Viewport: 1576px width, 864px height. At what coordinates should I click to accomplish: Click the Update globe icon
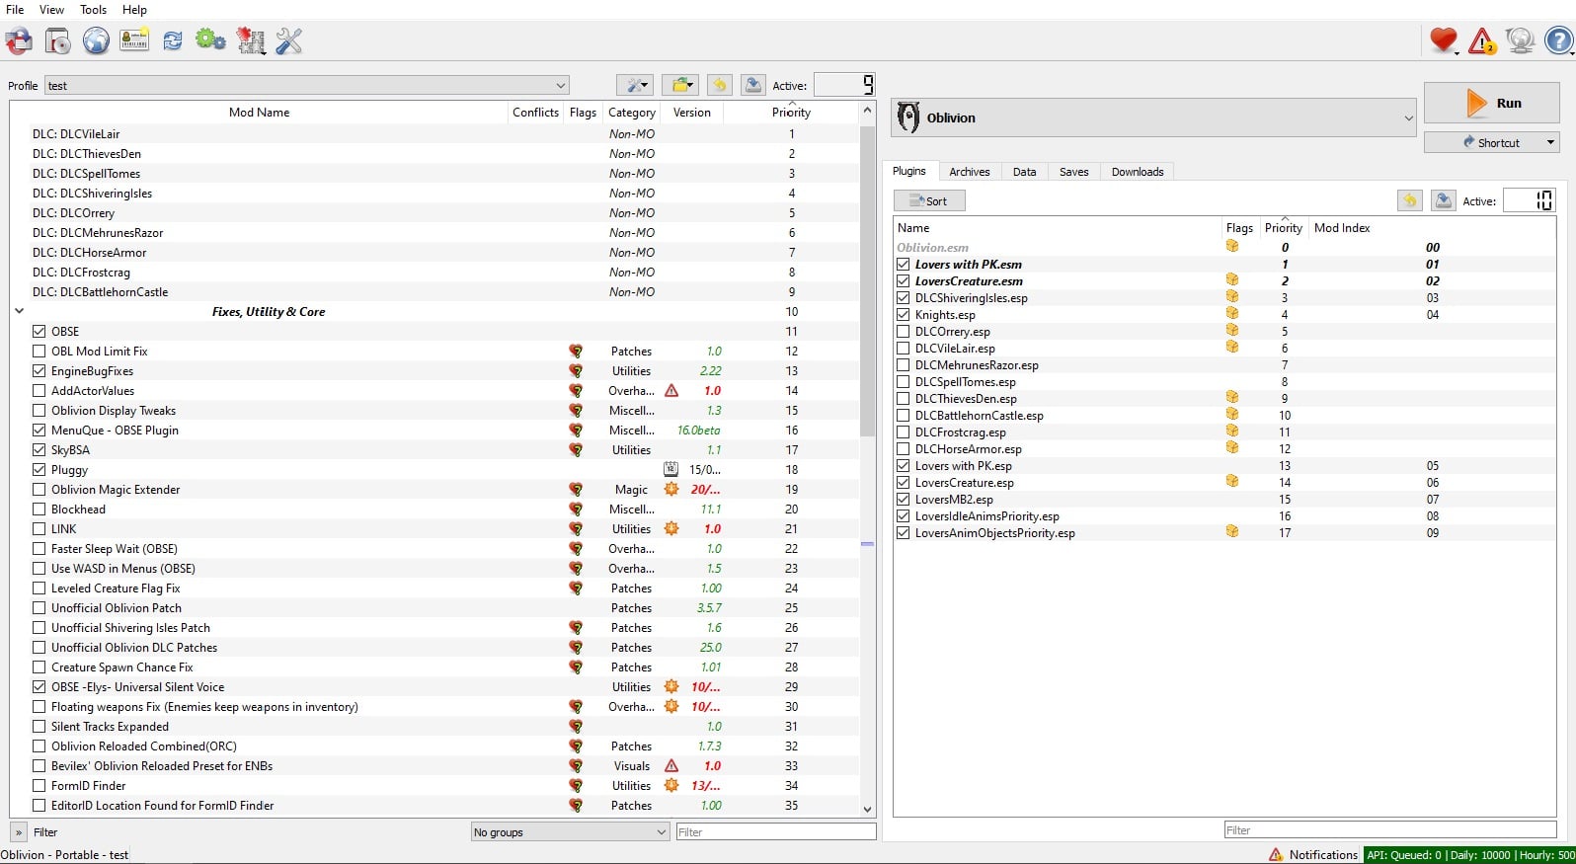(x=1521, y=40)
